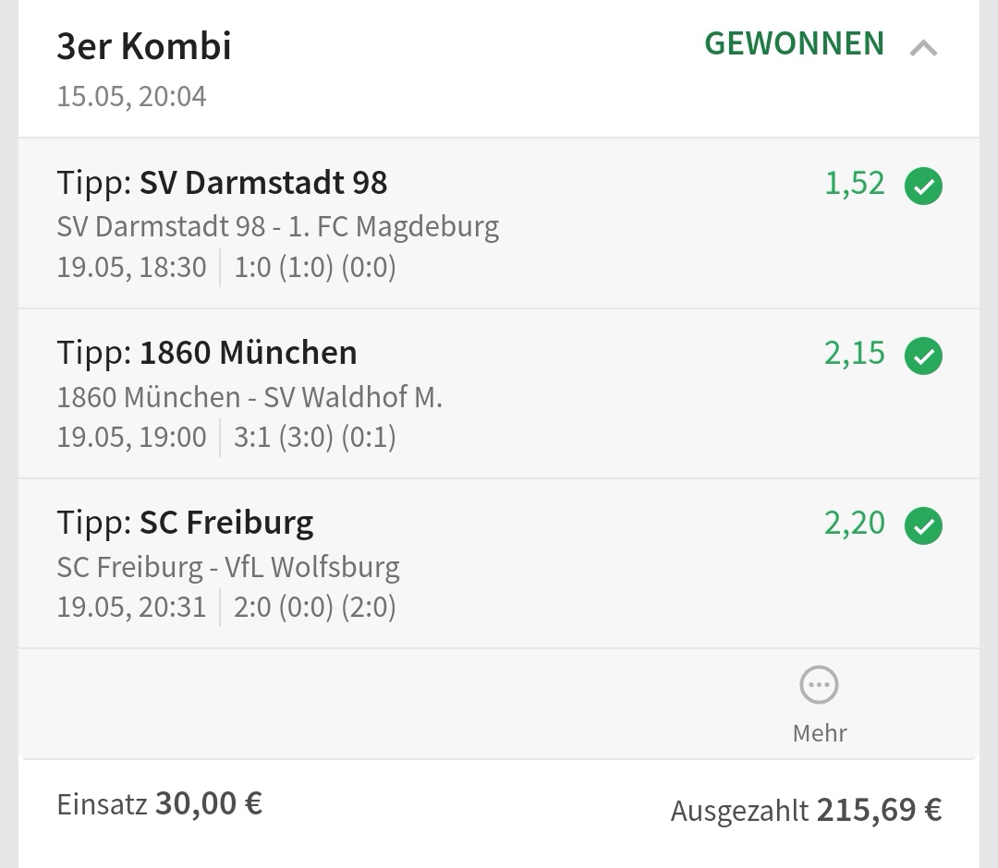This screenshot has height=868, width=998.
Task: Open the 1860 München tip row
Action: point(207,353)
